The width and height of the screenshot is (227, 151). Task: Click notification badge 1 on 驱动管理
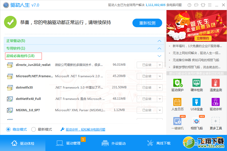[83, 139]
